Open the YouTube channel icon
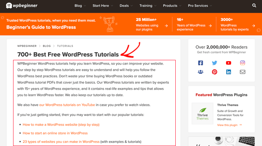262x146 pixels. point(228,63)
